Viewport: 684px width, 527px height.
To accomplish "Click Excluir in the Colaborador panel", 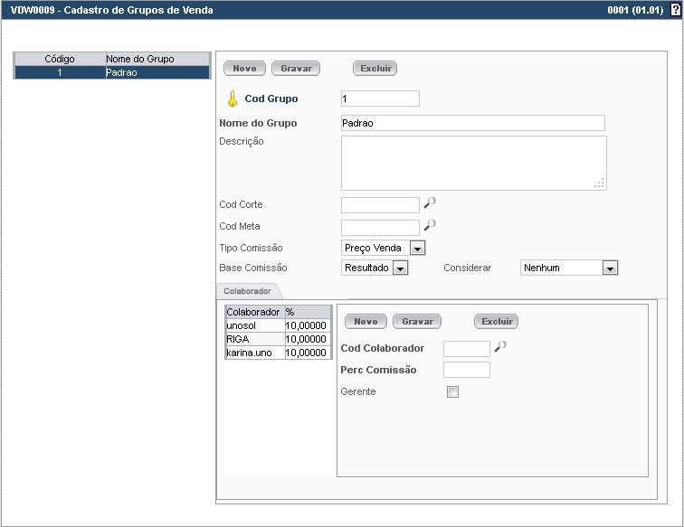I will point(497,322).
